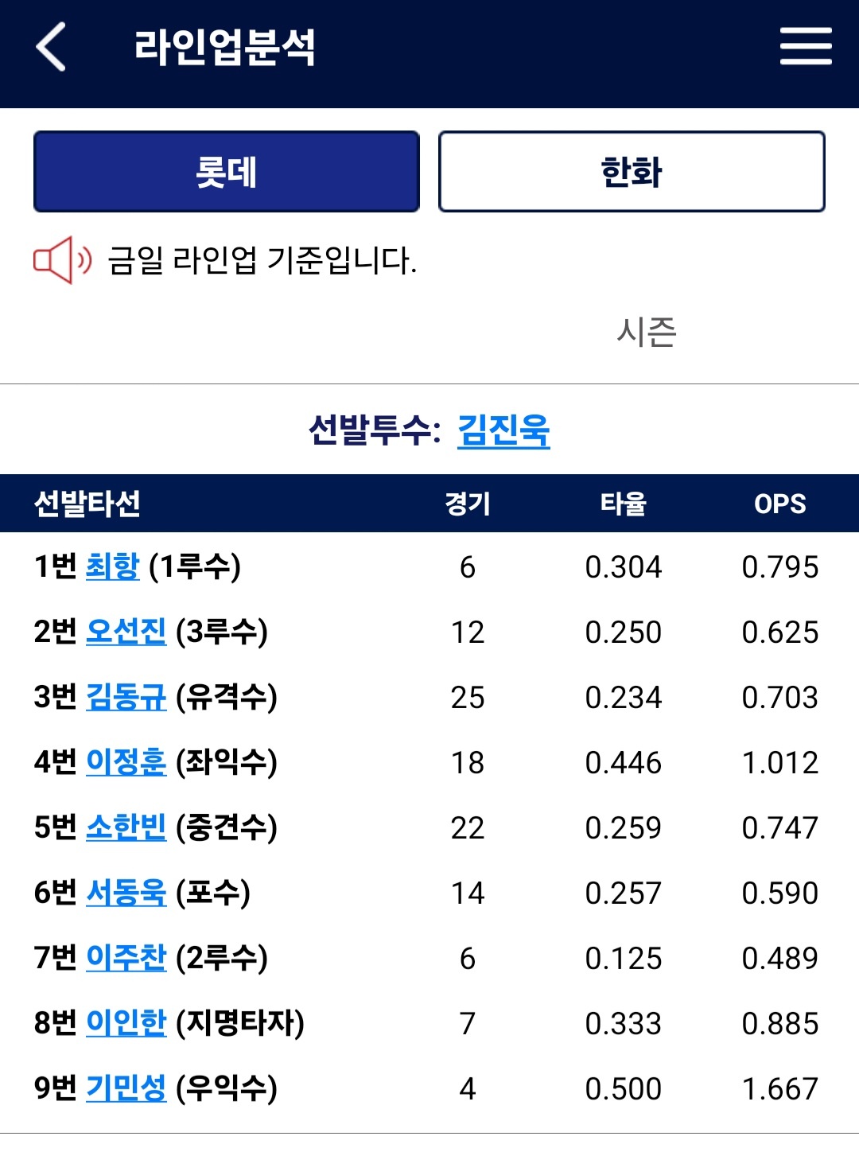Select center fielder 소한빈 link
This screenshot has width=859, height=1160.
coord(126,827)
